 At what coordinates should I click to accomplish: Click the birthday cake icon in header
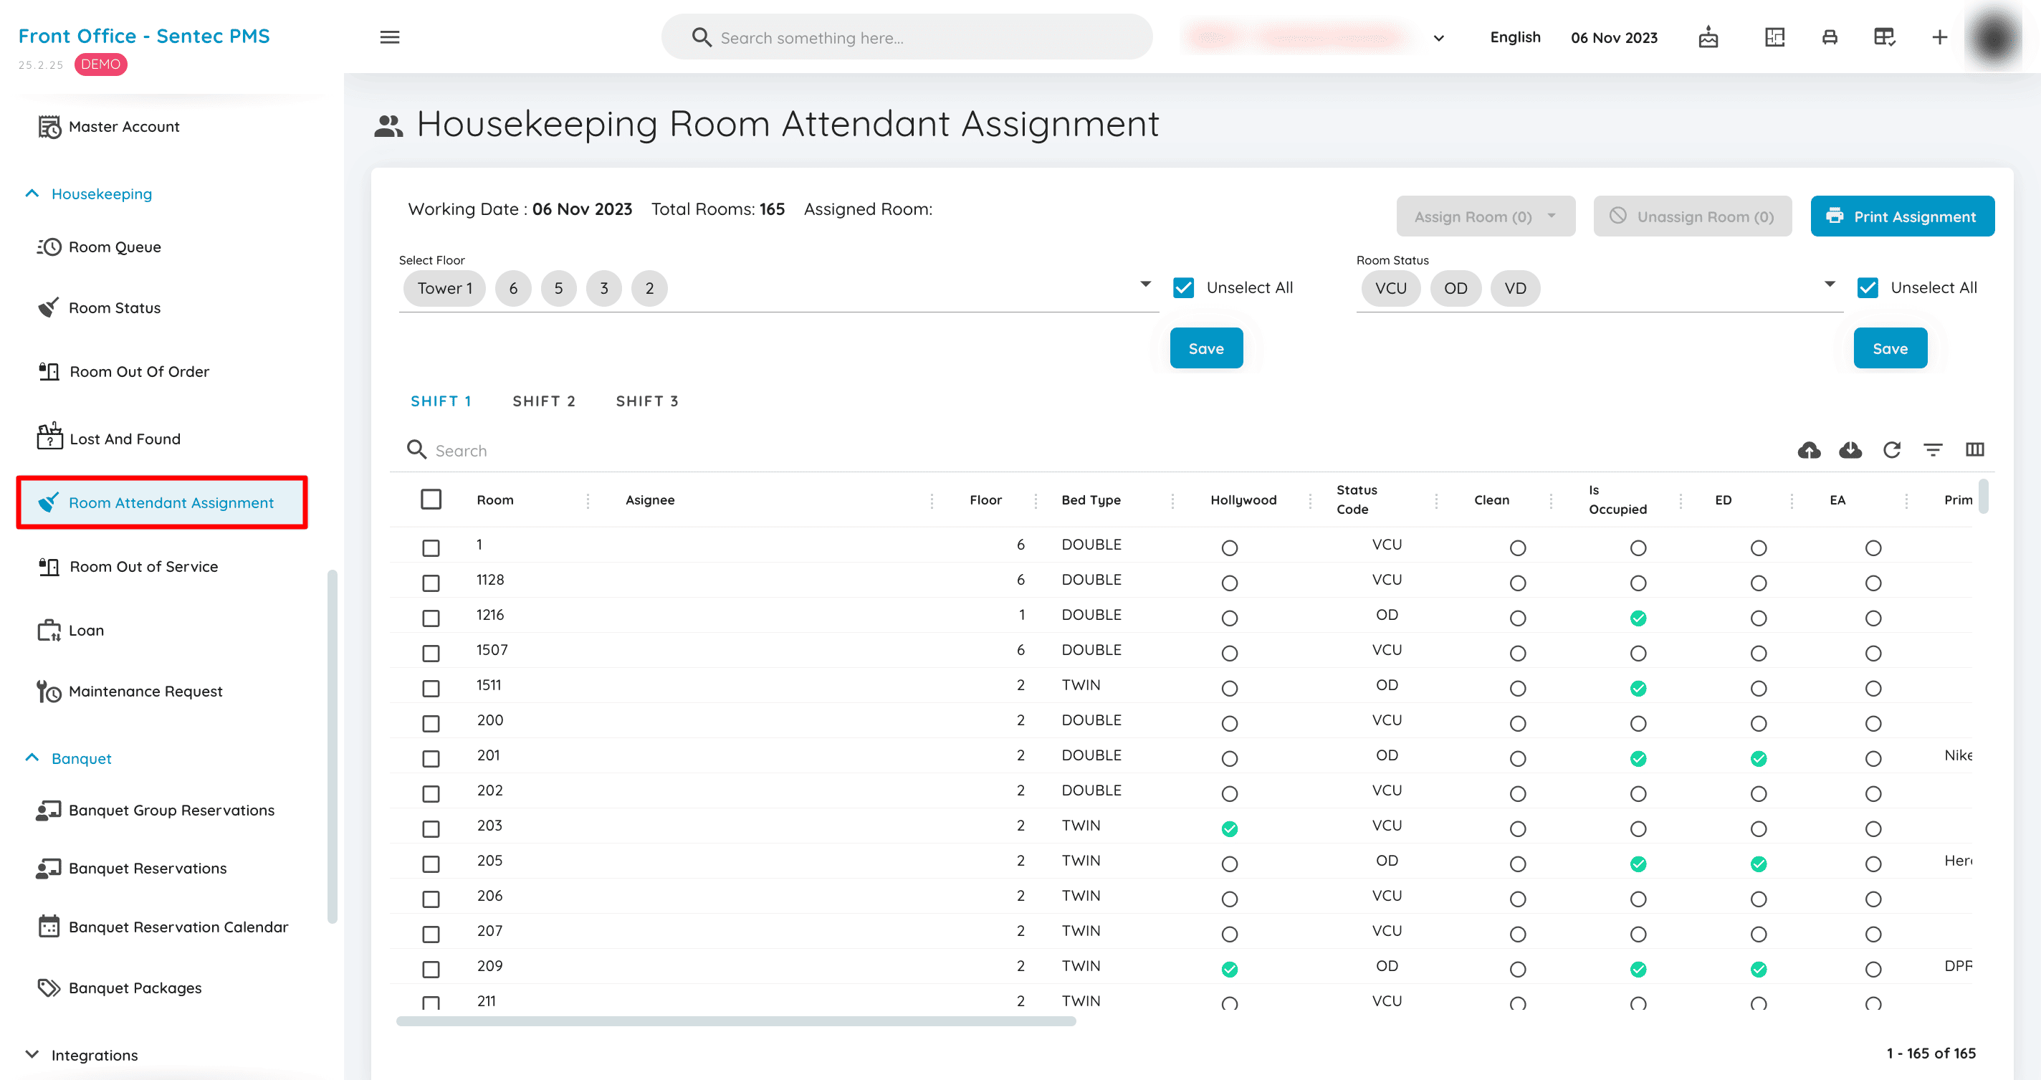point(1708,37)
